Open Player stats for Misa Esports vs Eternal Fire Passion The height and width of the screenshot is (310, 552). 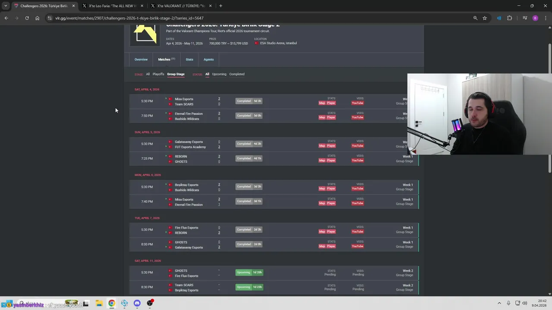(x=331, y=203)
